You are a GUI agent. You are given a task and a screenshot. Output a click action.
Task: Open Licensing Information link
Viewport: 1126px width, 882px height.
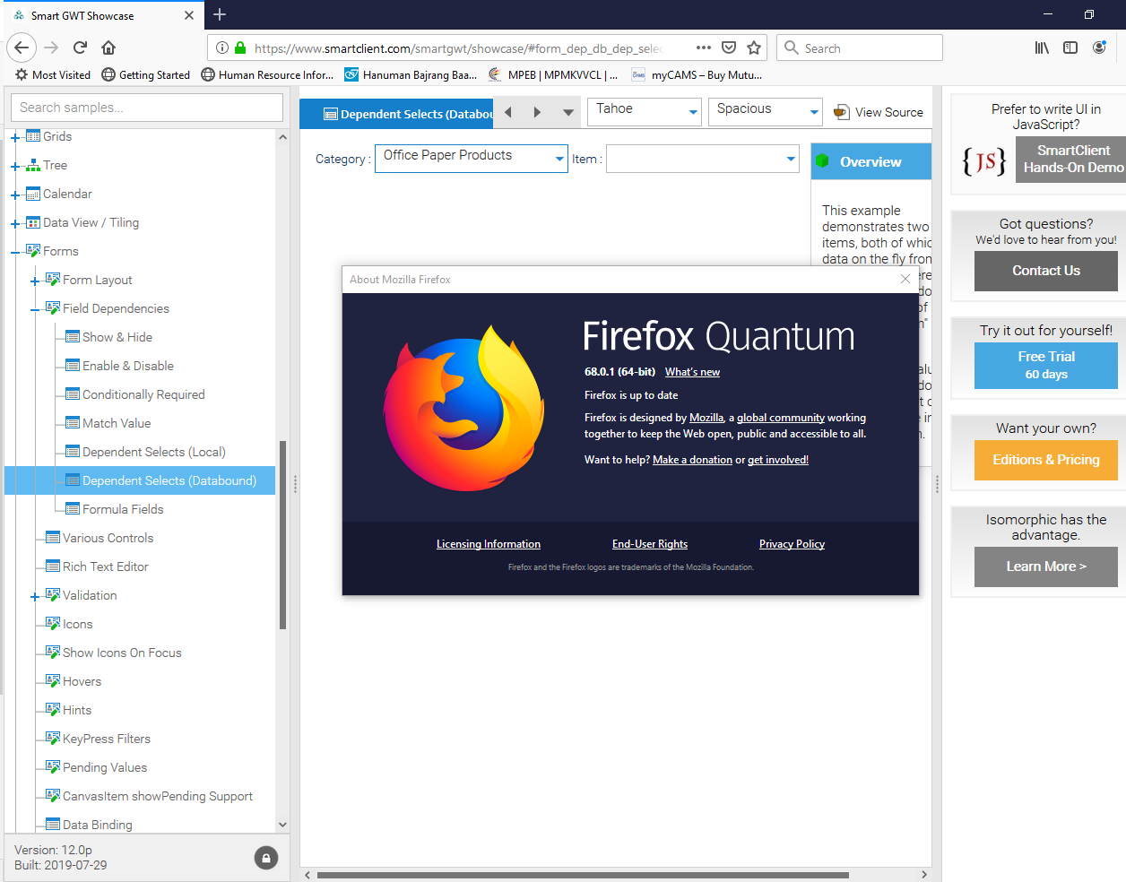tap(489, 544)
